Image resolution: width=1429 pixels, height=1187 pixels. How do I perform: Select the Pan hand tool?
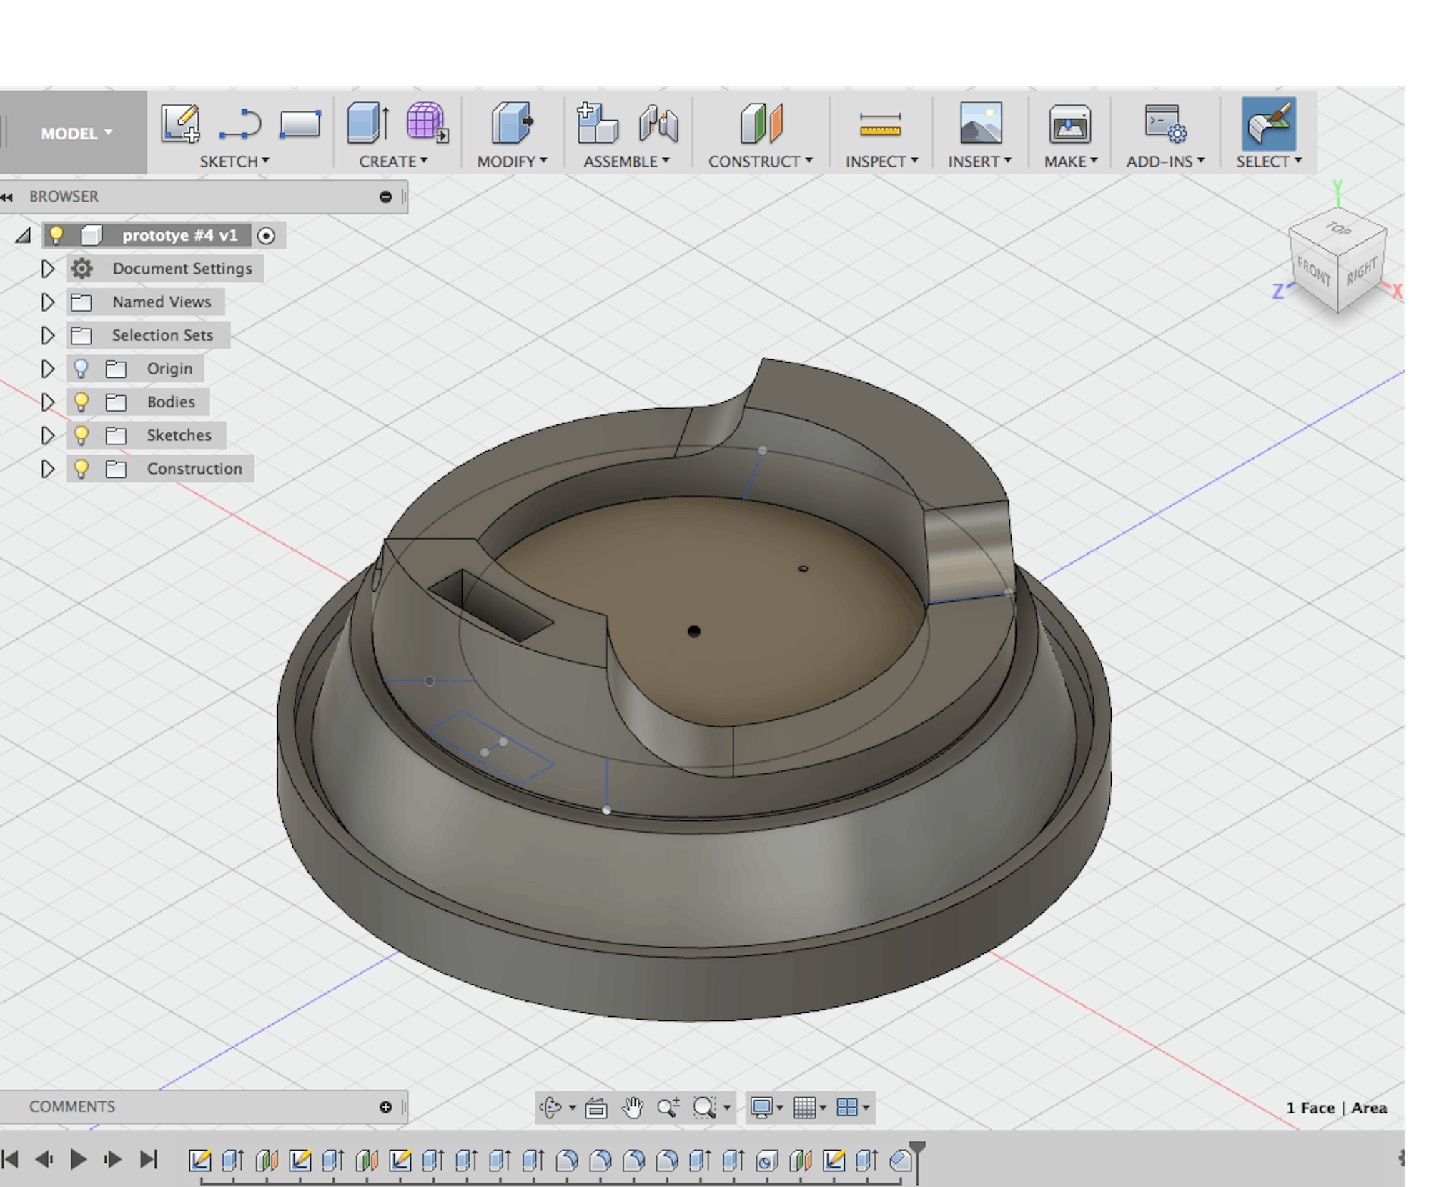click(x=632, y=1108)
